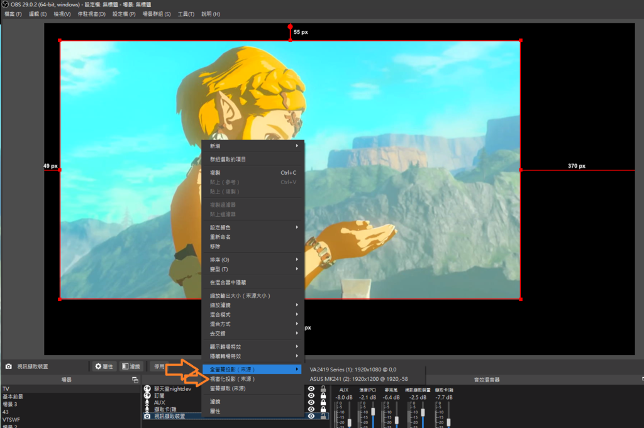The image size is (644, 428).
Task: Expand the 去交錯 submenu
Action: pos(253,334)
